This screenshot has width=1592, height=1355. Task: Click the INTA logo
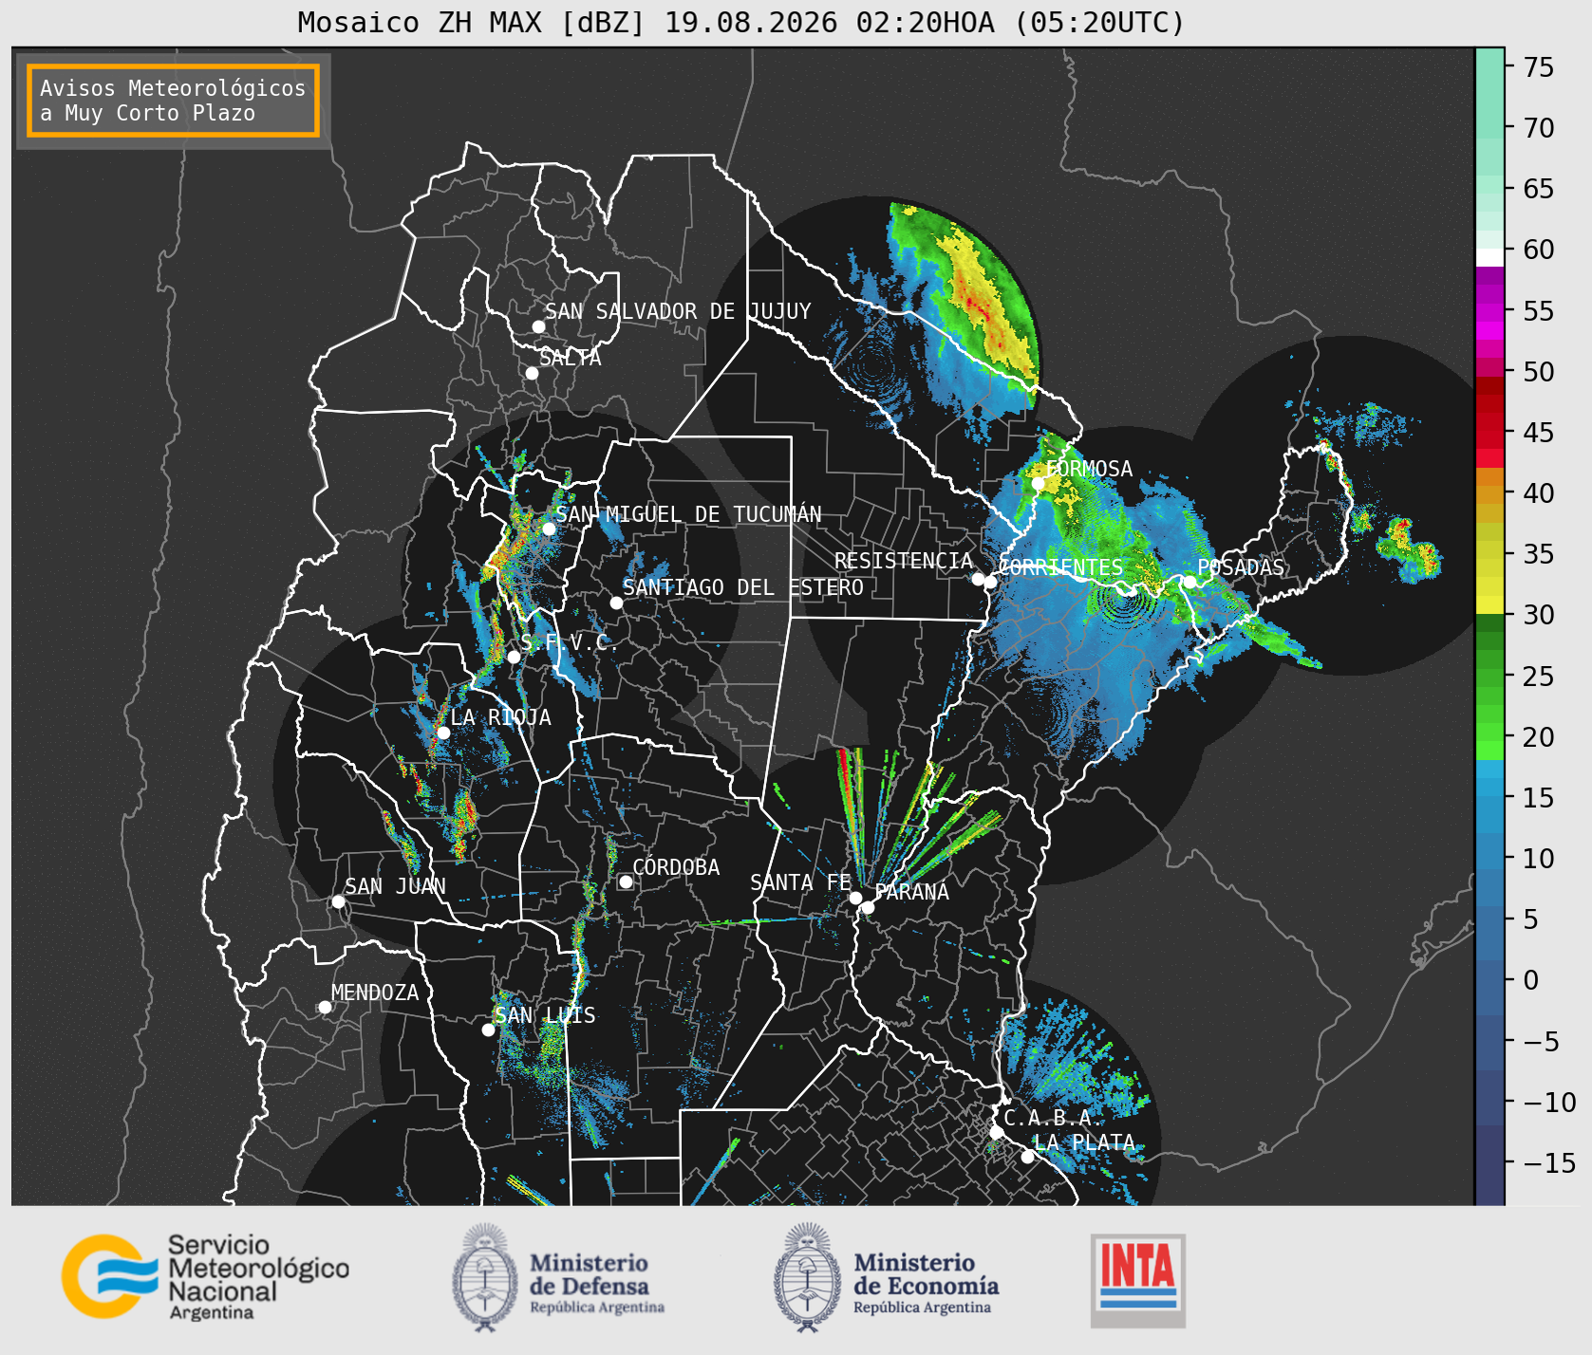pos(1138,1280)
